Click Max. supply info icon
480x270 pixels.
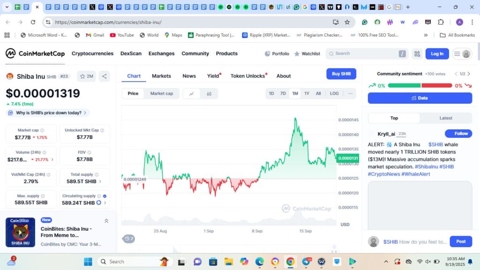[x=43, y=196]
